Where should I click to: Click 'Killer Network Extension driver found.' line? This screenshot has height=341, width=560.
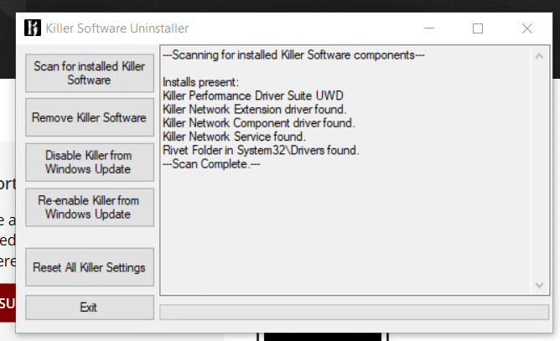click(254, 109)
